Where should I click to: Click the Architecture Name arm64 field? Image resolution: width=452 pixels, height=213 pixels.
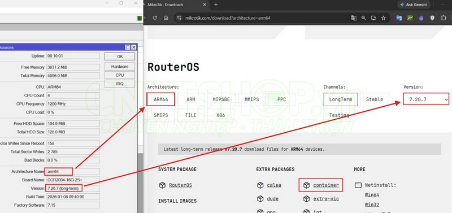(73, 172)
